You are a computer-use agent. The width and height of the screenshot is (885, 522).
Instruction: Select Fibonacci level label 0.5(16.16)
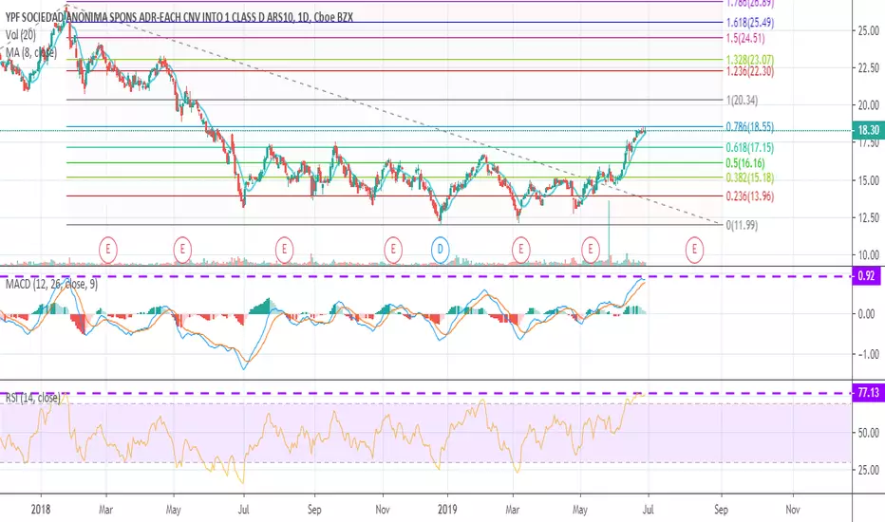click(x=745, y=163)
